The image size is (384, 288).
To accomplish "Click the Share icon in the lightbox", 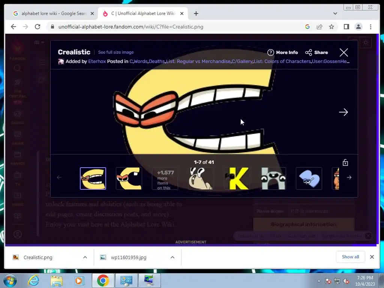I will click(309, 52).
